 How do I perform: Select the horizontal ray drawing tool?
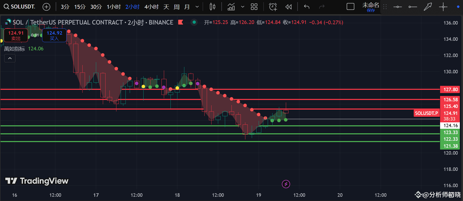click(413, 7)
